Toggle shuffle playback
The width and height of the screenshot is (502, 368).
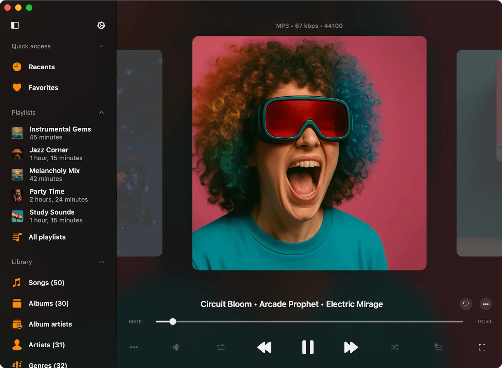tap(395, 347)
